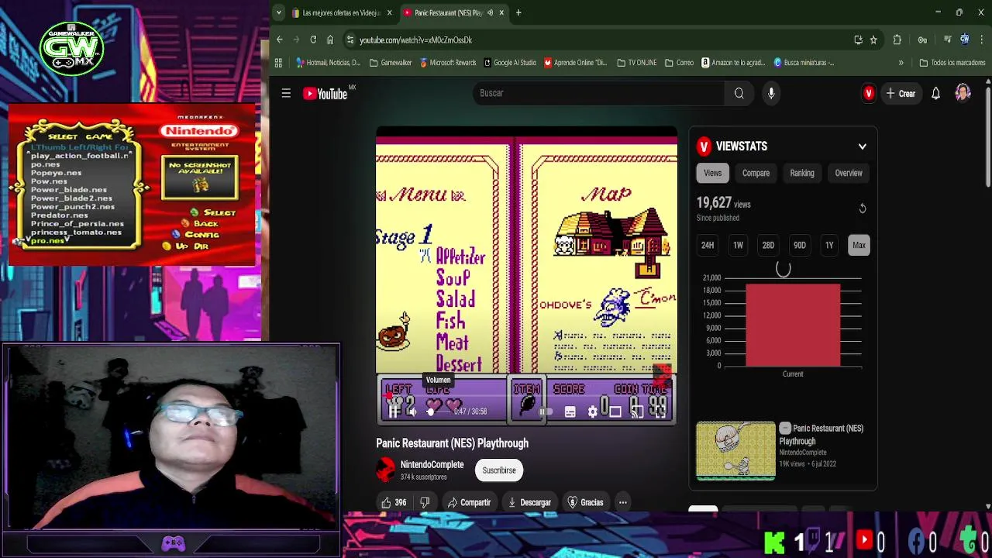Go to the YouTube home logo
This screenshot has height=558, width=992.
click(x=325, y=94)
